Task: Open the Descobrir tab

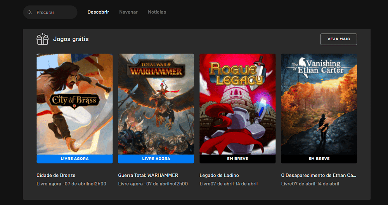Action: [98, 12]
